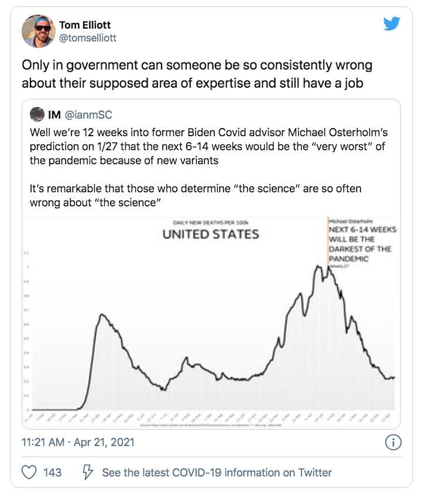
Task: Open Tom Elliott's profile avatar
Action: point(38,31)
